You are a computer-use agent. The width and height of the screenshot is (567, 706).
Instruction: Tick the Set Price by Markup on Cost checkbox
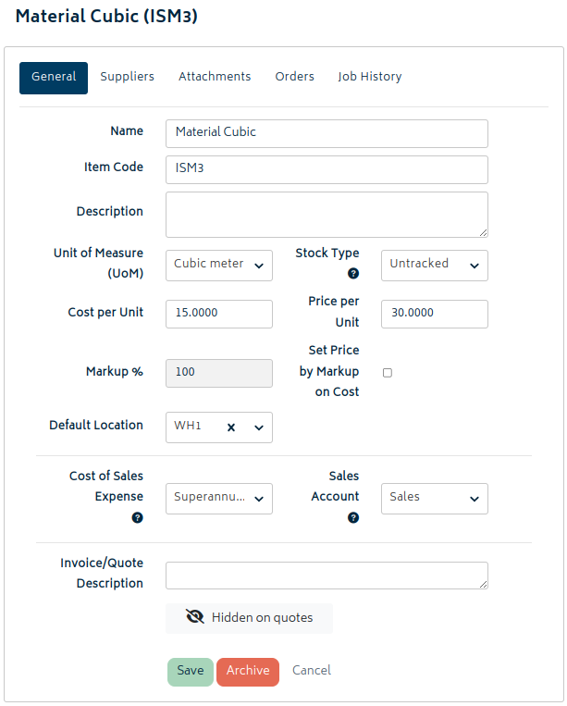388,373
